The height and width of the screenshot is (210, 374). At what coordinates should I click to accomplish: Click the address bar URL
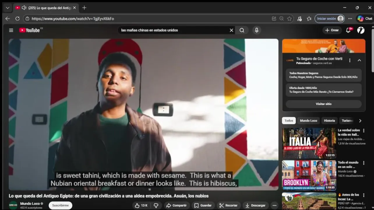coord(73,19)
